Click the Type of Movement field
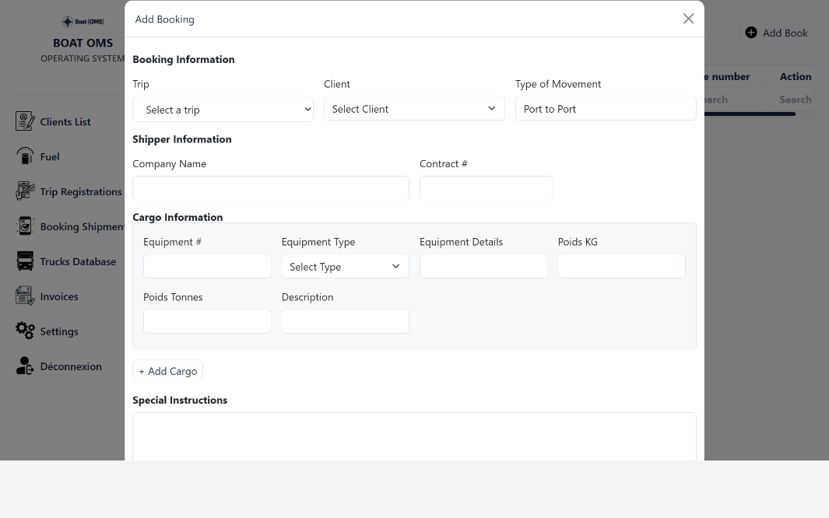Viewport: 829px width, 518px height. [x=605, y=109]
